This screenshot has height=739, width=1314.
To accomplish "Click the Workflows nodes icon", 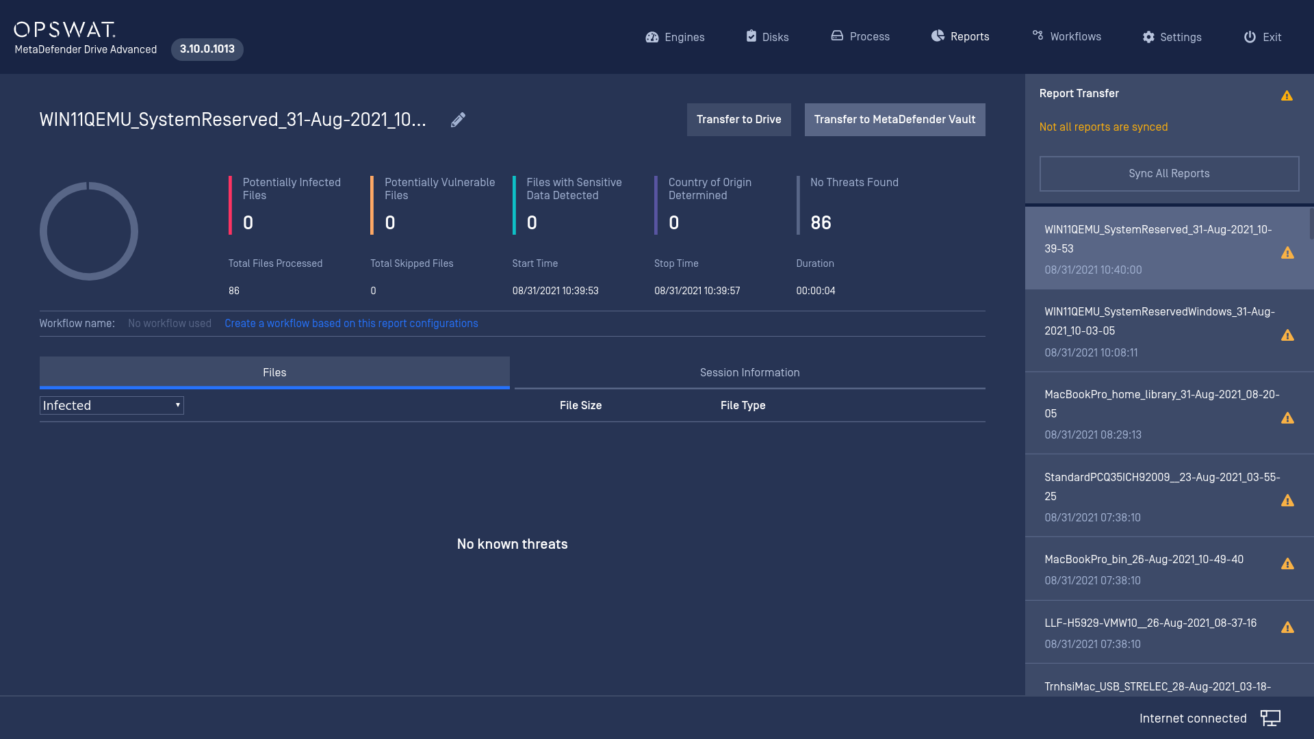I will [x=1038, y=35].
